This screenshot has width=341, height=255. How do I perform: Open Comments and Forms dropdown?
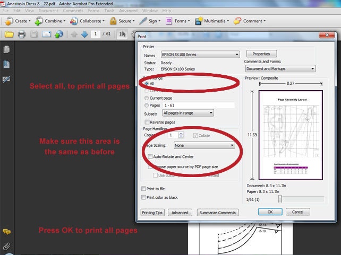pyautogui.click(x=280, y=69)
